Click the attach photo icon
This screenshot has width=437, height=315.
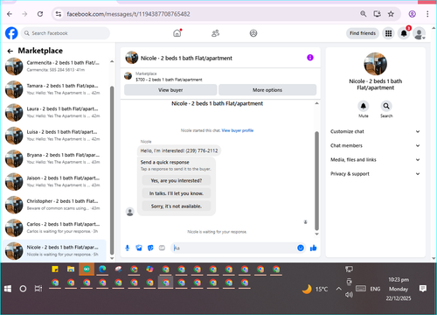coord(139,248)
